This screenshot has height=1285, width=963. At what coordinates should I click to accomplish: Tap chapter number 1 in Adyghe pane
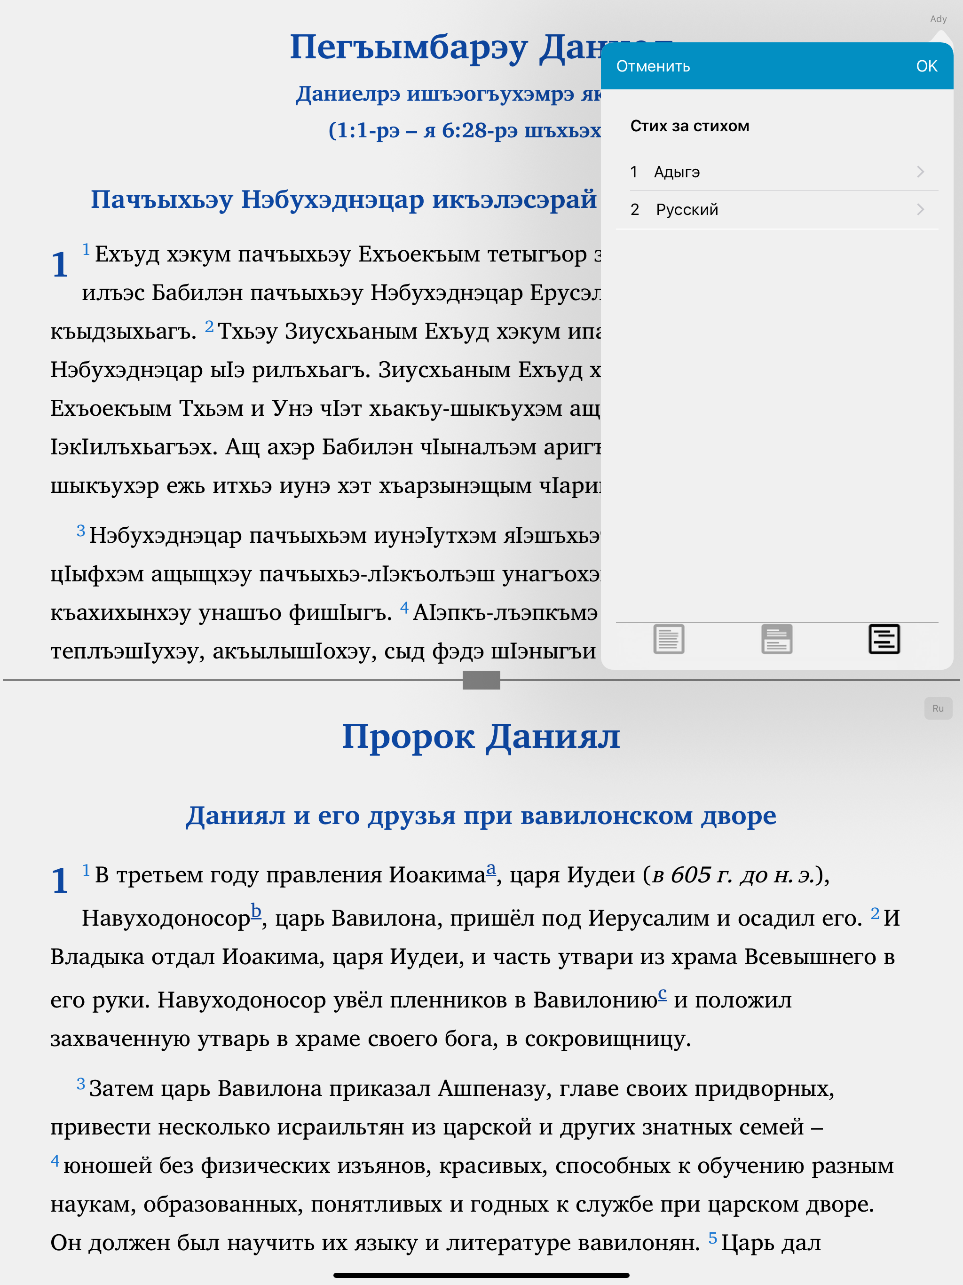click(60, 264)
